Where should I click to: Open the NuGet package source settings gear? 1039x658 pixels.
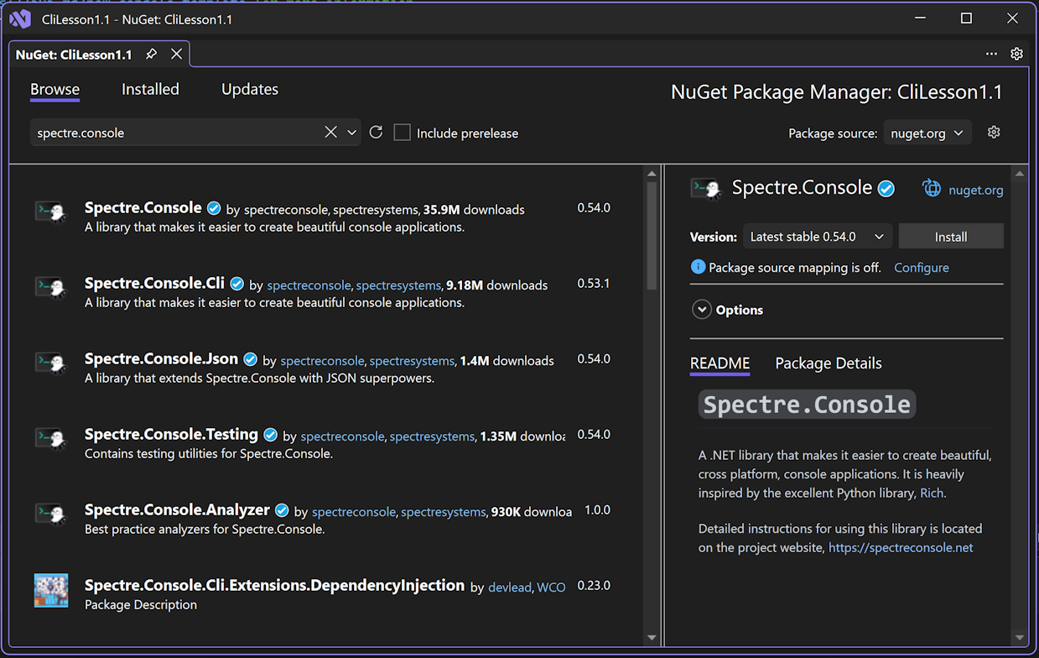tap(994, 132)
